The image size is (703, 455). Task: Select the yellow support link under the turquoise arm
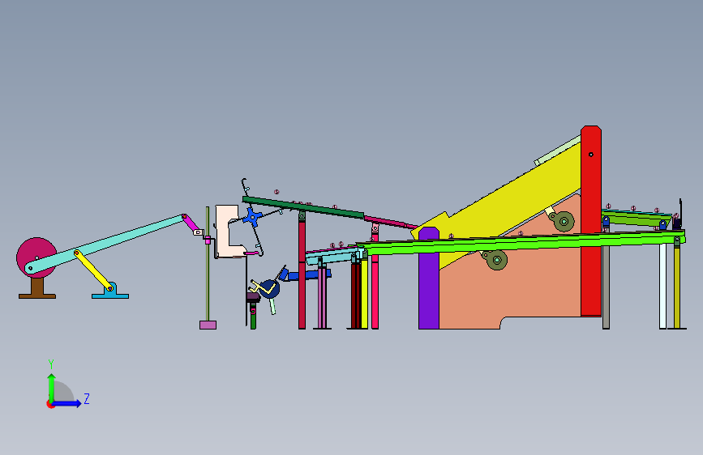click(94, 270)
